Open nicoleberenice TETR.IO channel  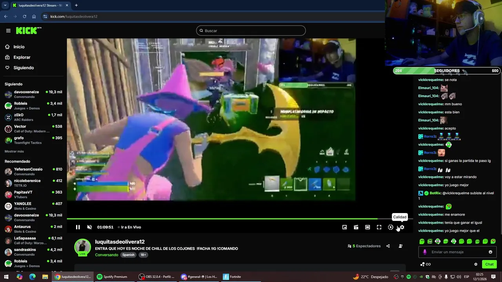[x=33, y=183]
